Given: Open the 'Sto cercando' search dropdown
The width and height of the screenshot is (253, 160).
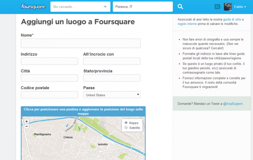Looking at the screenshot, I should (x=80, y=7).
